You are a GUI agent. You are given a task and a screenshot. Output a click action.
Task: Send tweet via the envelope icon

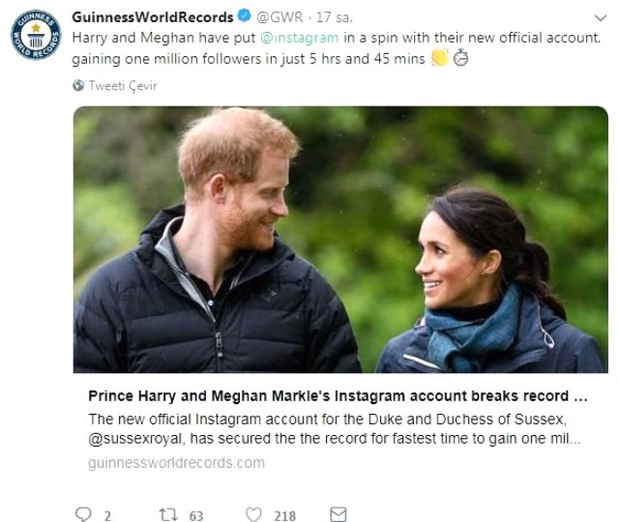click(338, 514)
